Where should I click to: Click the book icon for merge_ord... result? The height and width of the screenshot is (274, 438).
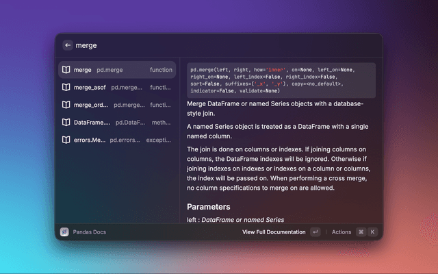click(66, 105)
